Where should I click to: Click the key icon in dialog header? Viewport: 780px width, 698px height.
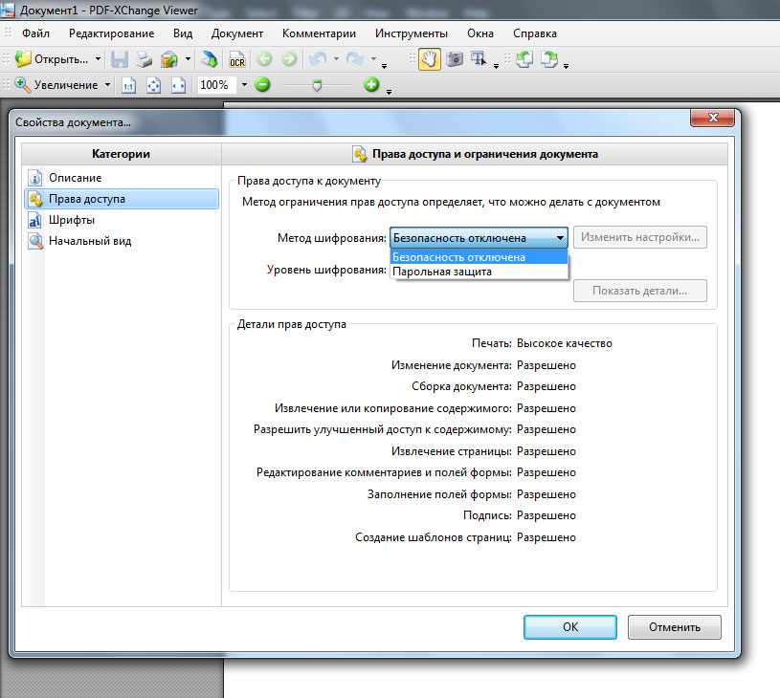[x=360, y=154]
